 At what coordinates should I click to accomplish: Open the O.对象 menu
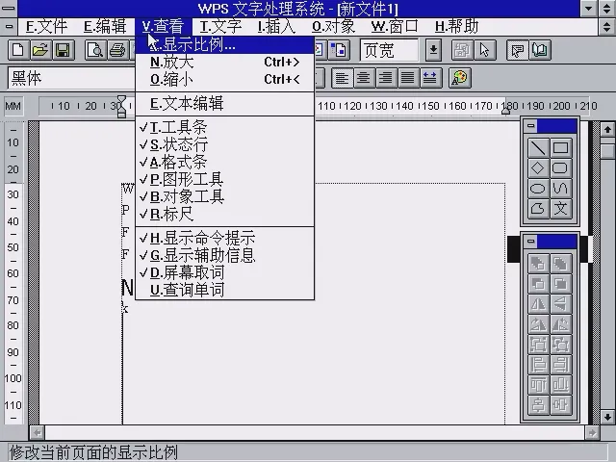coord(333,27)
